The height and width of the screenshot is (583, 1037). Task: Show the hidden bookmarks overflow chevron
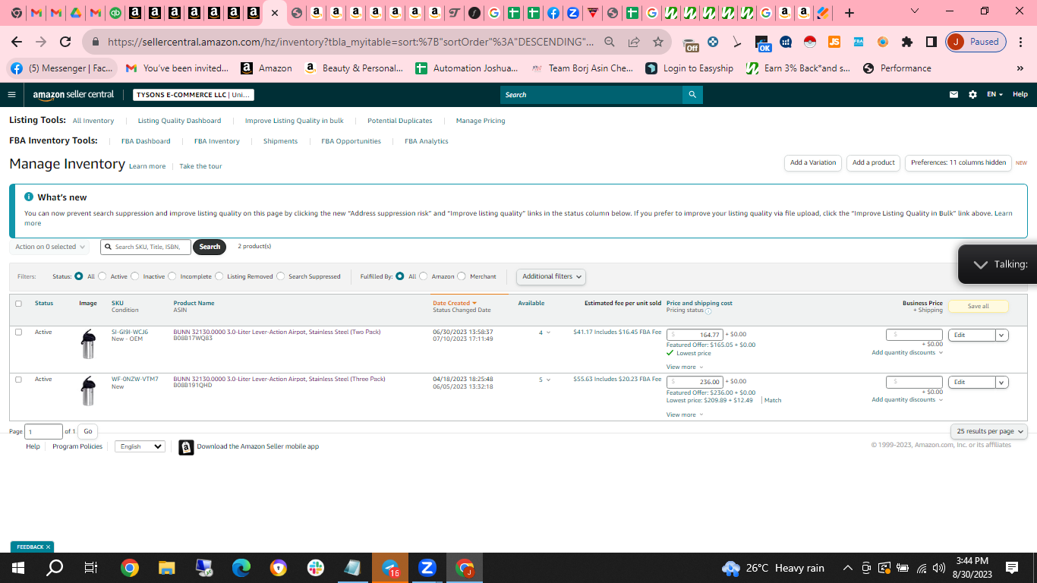tap(1020, 68)
